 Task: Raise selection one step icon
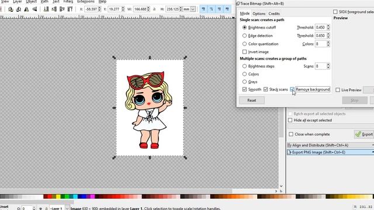[x=62, y=9]
